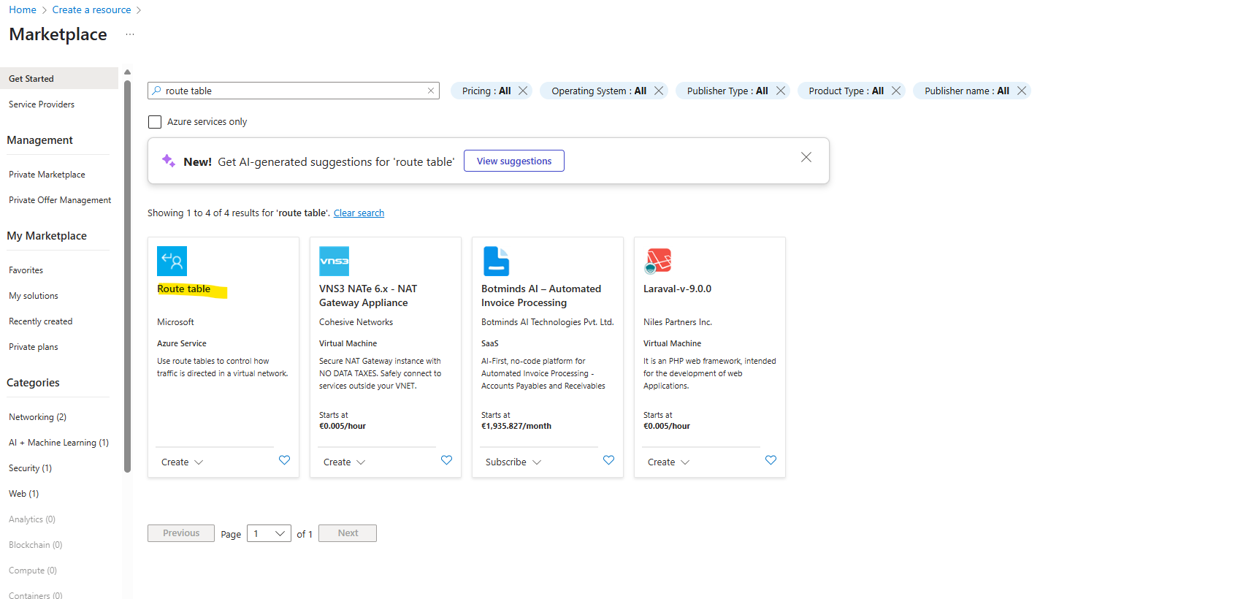Open Service Providers in sidebar
Screen dimensions: 1254x599
coord(42,104)
